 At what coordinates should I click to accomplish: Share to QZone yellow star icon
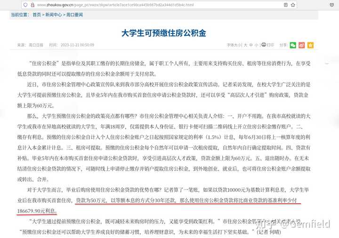tap(310, 45)
